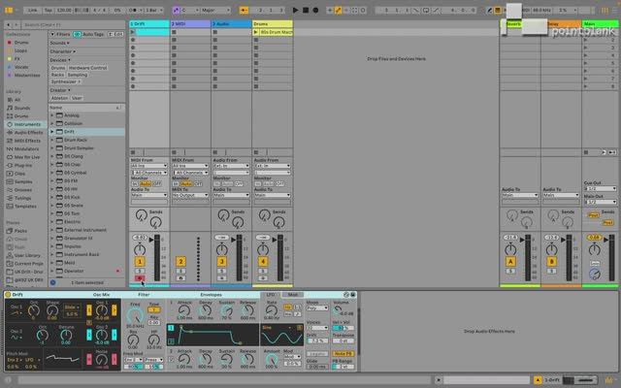
Task: Filter by Ableton creator tag
Action: [x=60, y=98]
